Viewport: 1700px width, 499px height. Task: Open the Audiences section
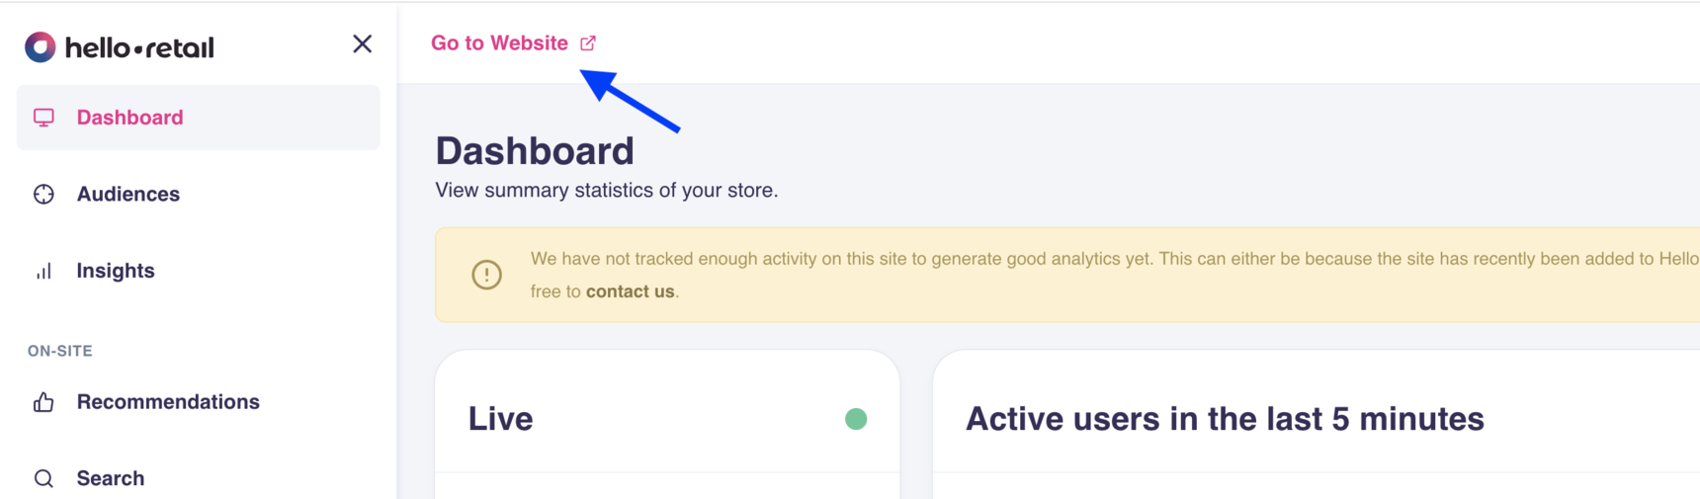[128, 195]
